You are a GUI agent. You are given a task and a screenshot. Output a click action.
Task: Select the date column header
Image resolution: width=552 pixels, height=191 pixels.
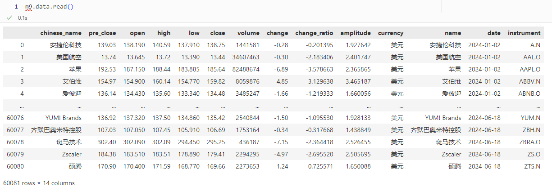(x=494, y=33)
